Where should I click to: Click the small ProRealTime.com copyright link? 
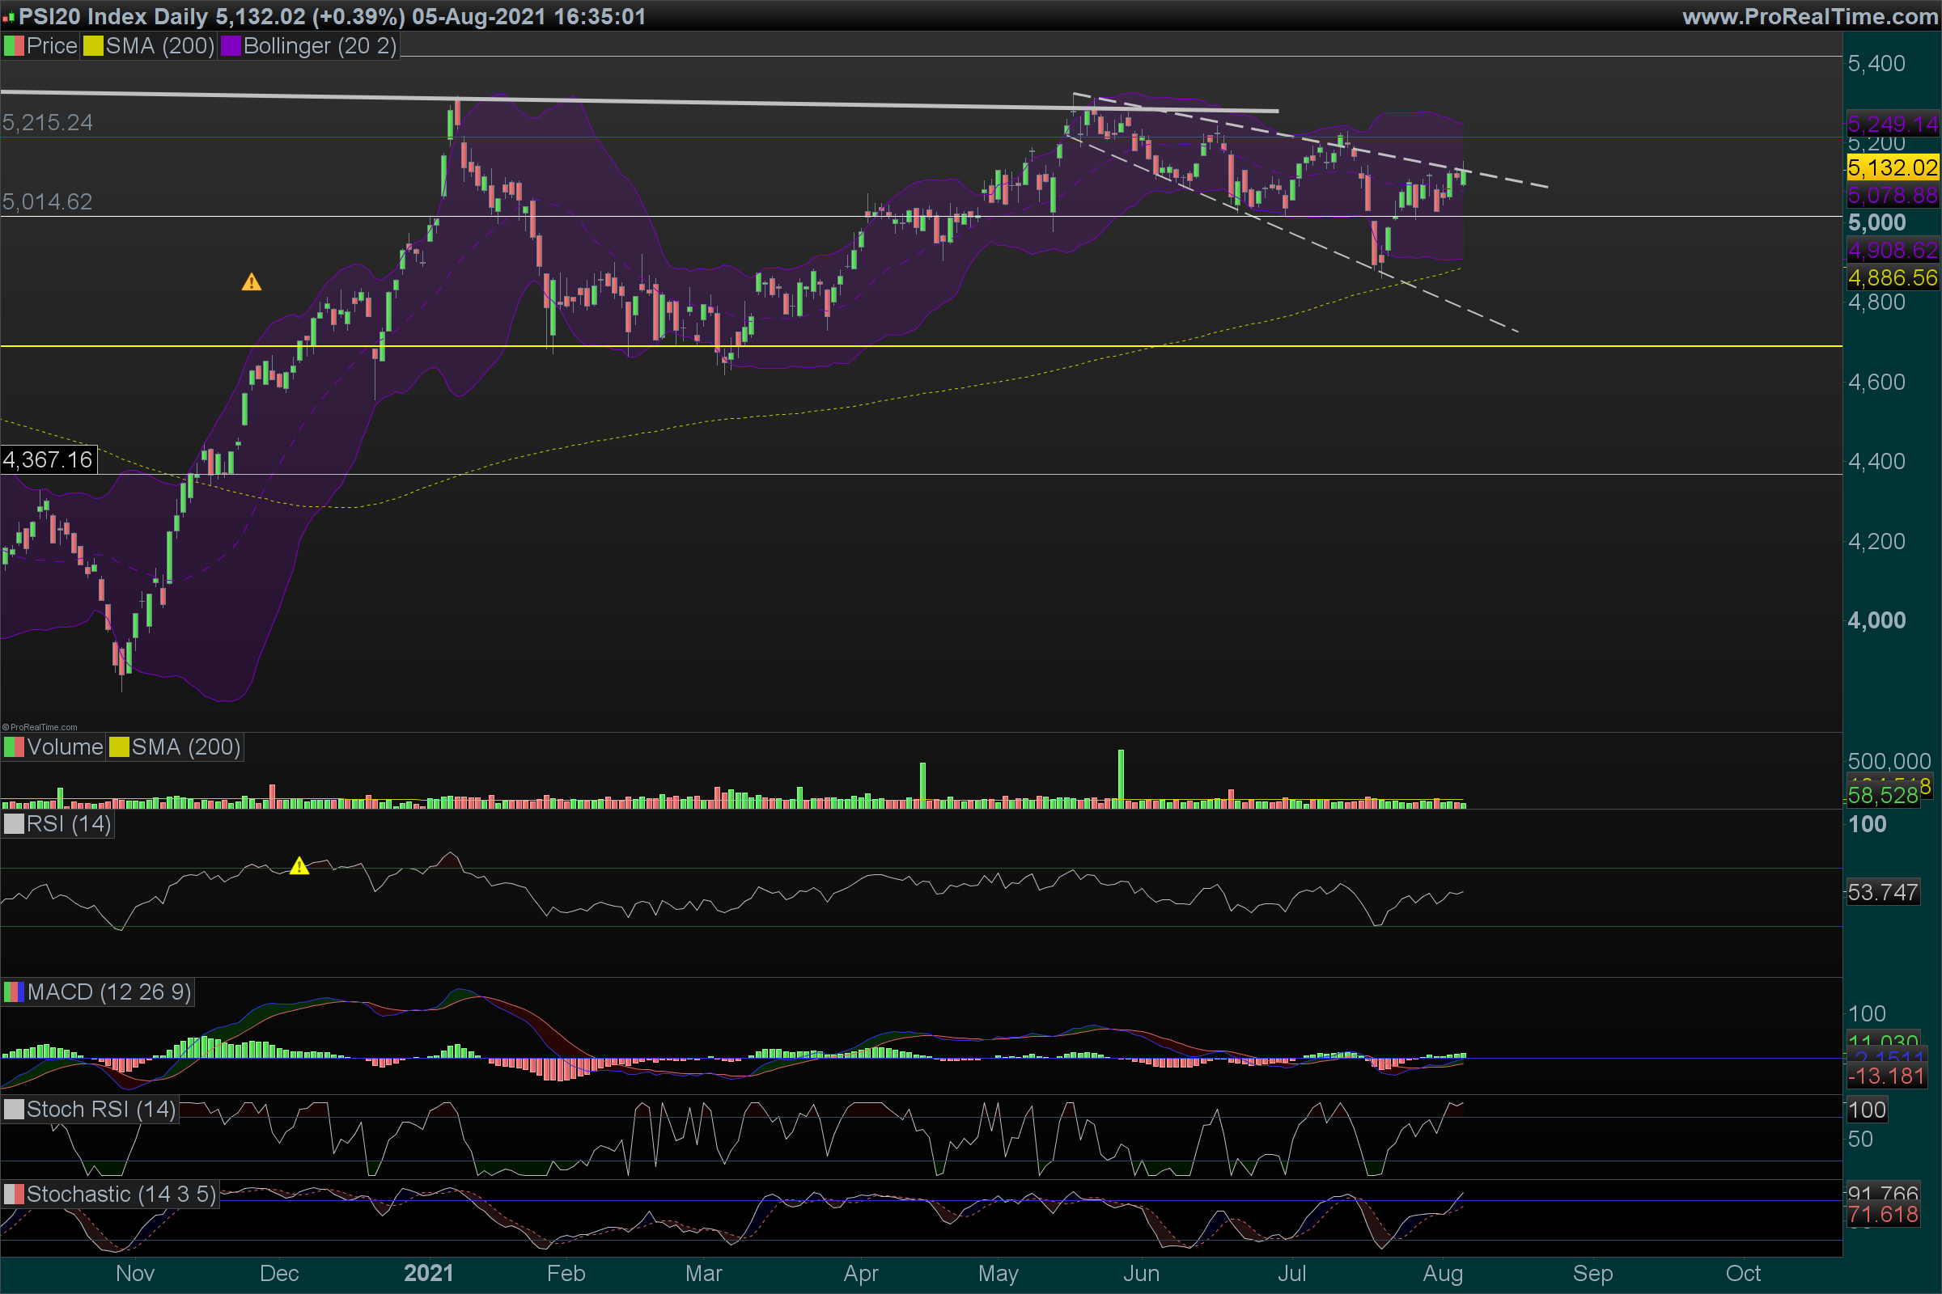point(40,727)
